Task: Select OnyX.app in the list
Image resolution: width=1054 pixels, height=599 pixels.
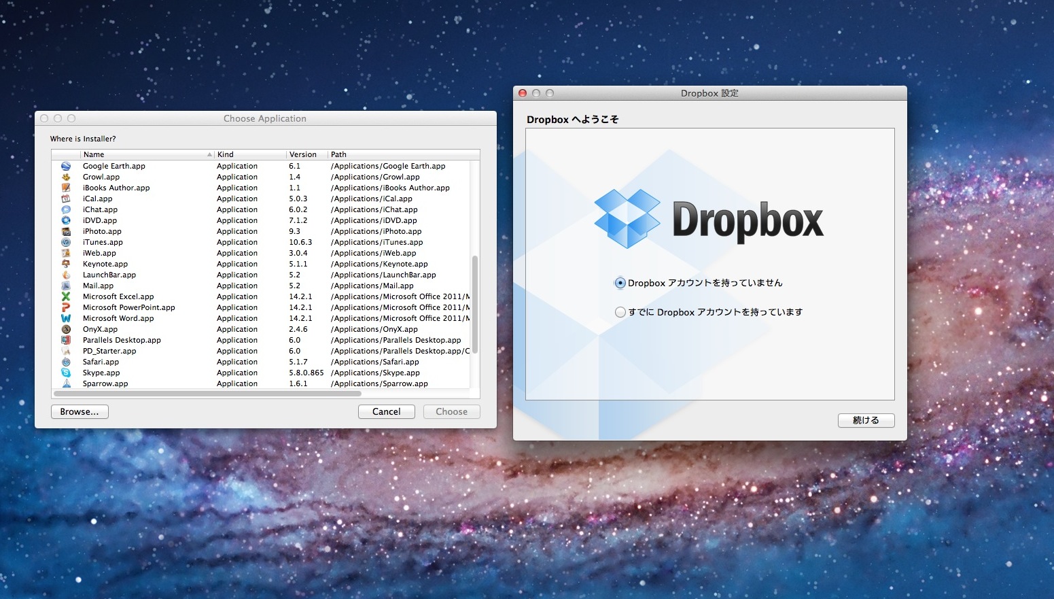Action: pyautogui.click(x=101, y=329)
